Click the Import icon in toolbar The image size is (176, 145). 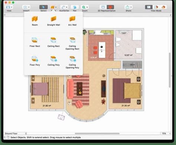(25, 7)
